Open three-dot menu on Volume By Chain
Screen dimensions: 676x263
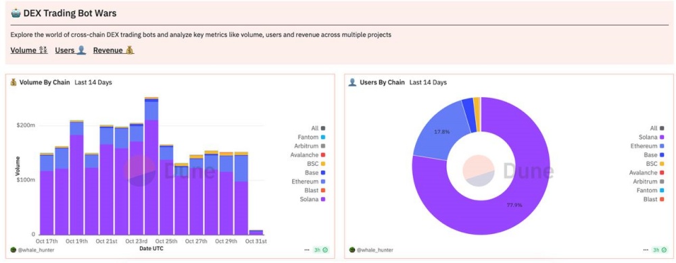307,250
